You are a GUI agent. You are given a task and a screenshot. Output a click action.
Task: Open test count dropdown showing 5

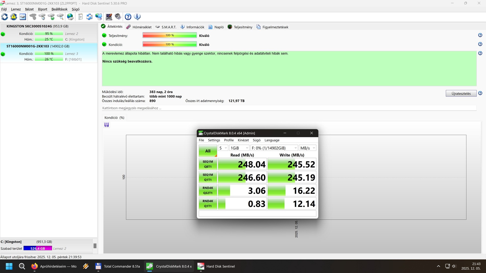[x=223, y=148]
